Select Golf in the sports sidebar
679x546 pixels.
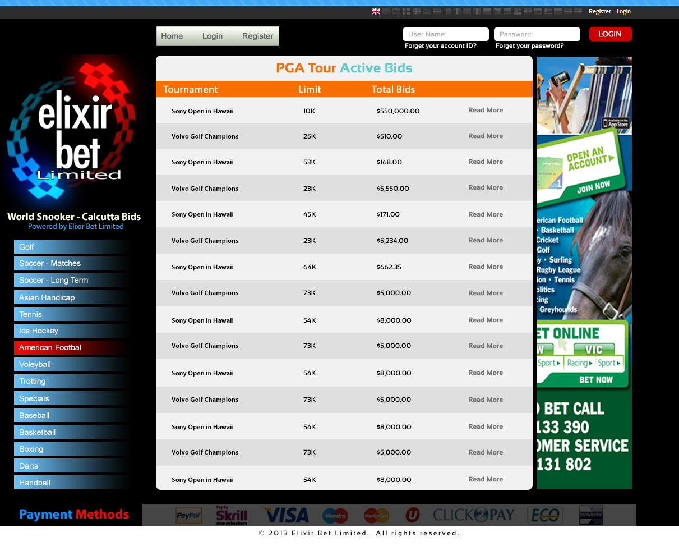pos(72,247)
